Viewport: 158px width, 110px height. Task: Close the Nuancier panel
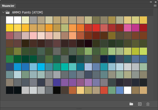pyautogui.click(x=156, y=2)
